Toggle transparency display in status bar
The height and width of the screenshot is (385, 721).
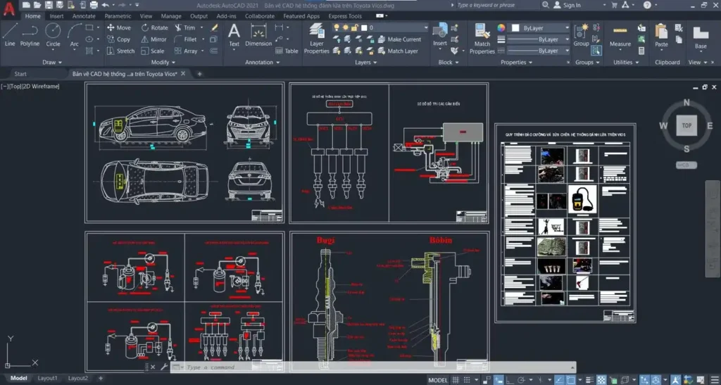[x=600, y=380]
